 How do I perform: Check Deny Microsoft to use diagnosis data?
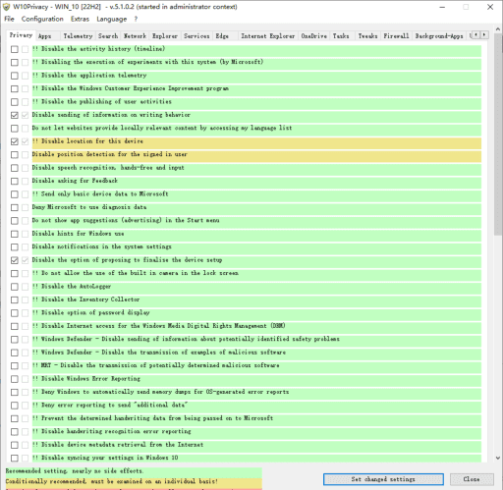pos(14,207)
